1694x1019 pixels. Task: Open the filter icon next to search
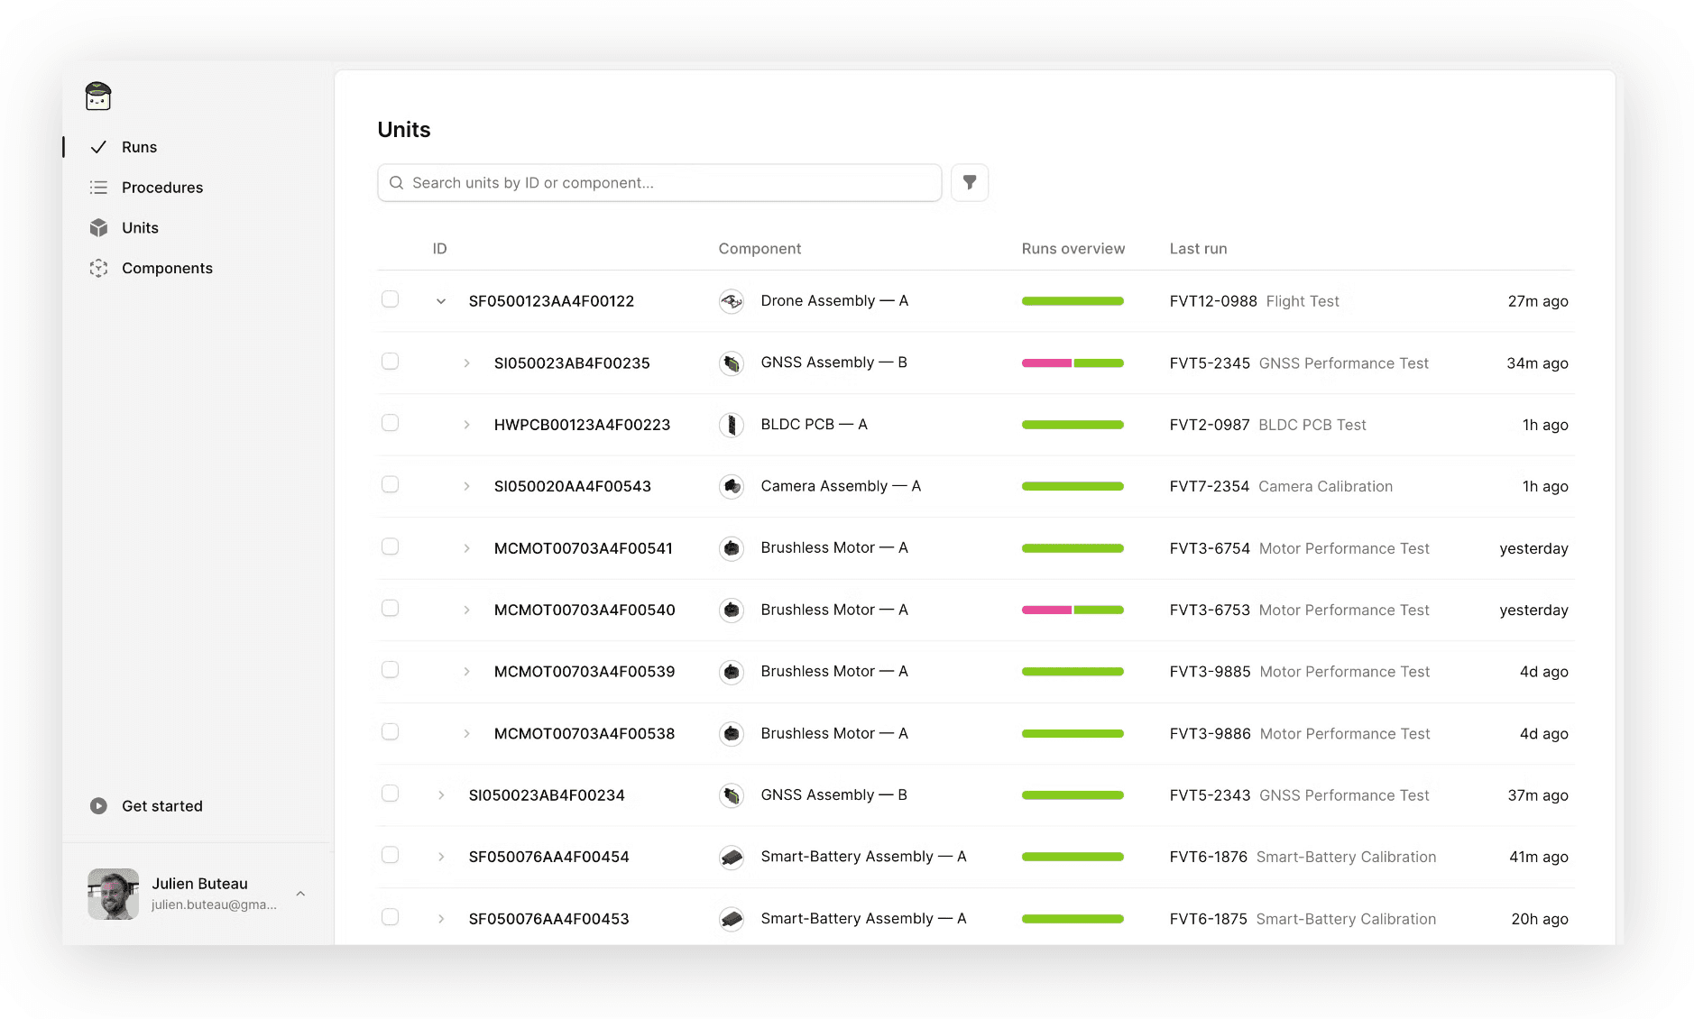tap(970, 182)
